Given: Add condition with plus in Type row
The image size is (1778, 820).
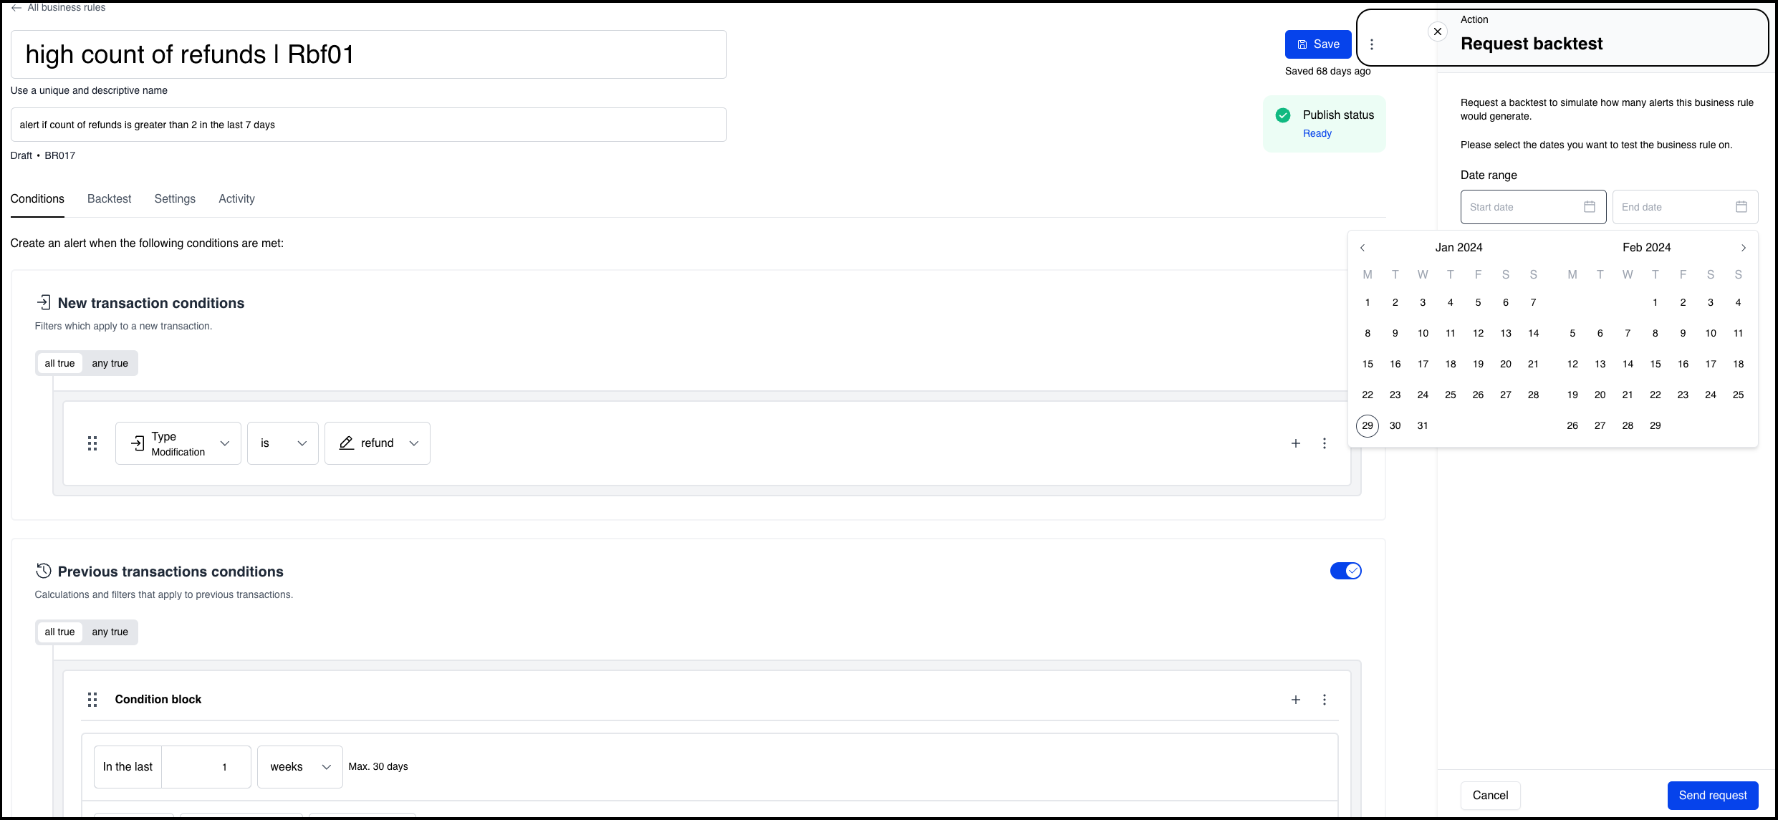Looking at the screenshot, I should coord(1295,443).
